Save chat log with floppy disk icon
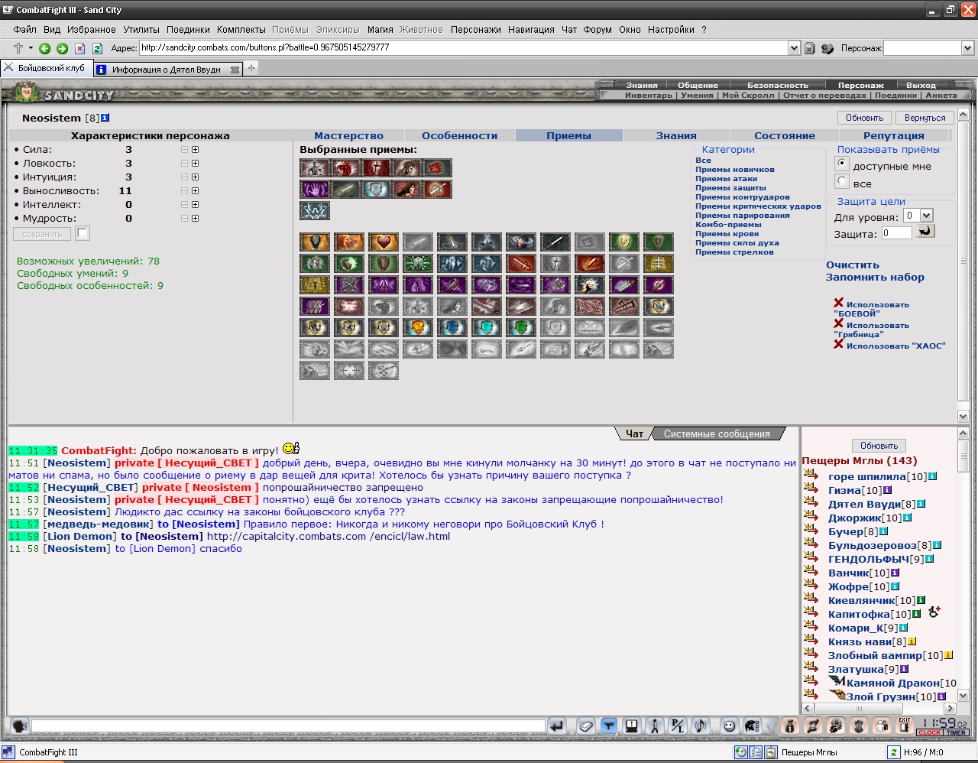 coord(632,726)
